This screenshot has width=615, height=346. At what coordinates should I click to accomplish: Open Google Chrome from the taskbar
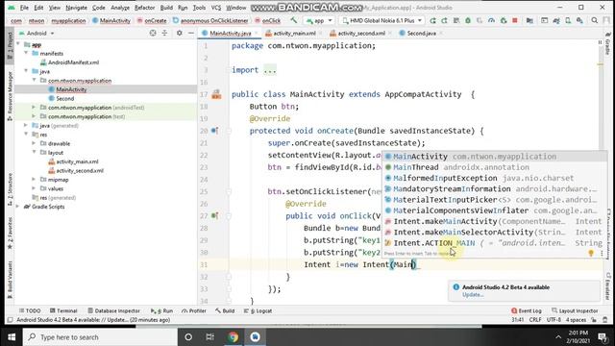click(233, 337)
